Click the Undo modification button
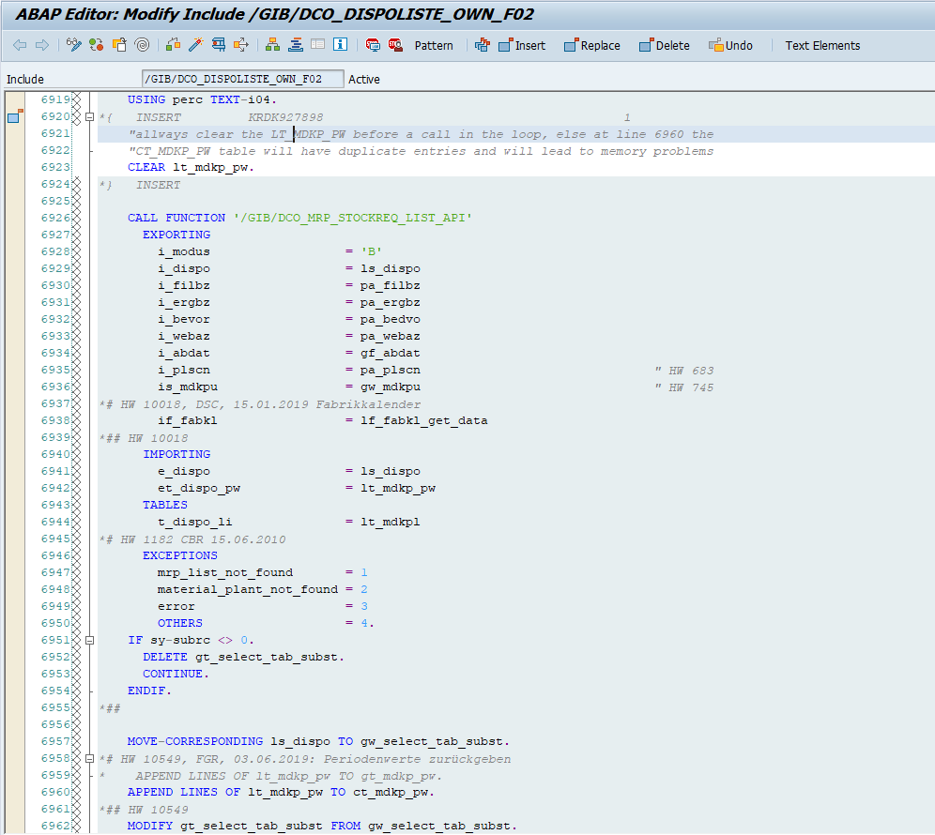Image resolution: width=935 pixels, height=835 pixels. 730,45
